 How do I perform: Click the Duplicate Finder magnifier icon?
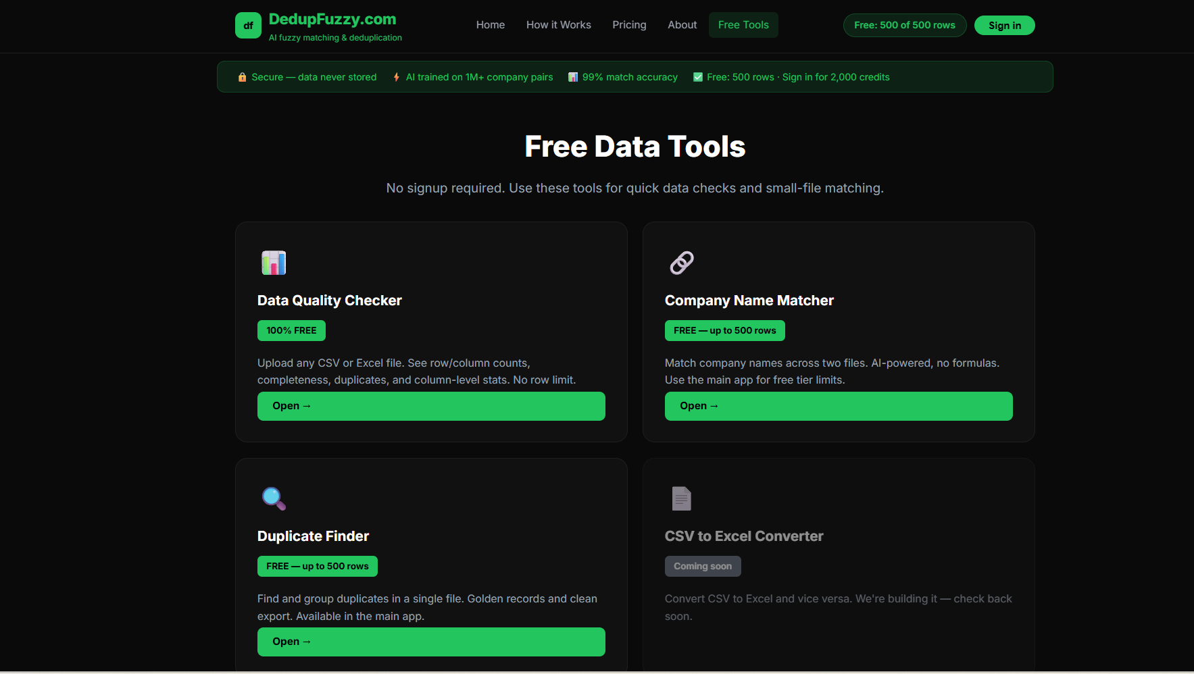pyautogui.click(x=274, y=498)
